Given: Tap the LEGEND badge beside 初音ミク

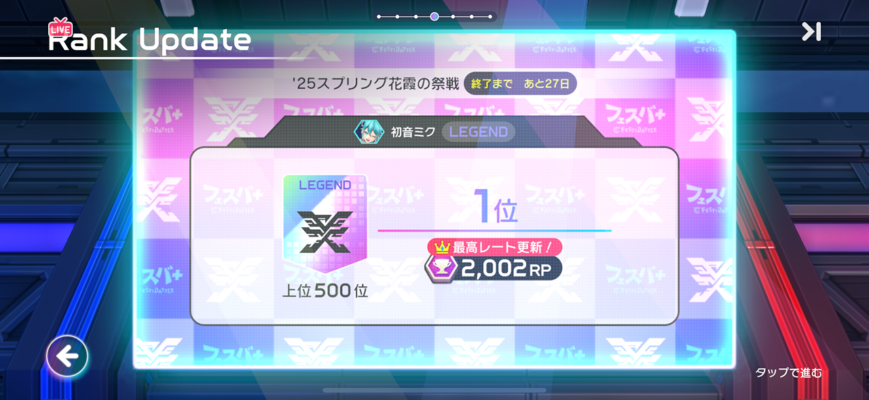Looking at the screenshot, I should point(479,132).
